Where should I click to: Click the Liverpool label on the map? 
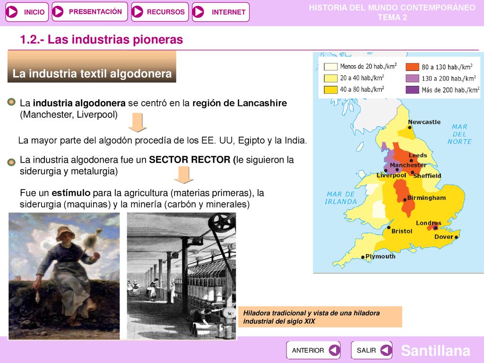391,175
